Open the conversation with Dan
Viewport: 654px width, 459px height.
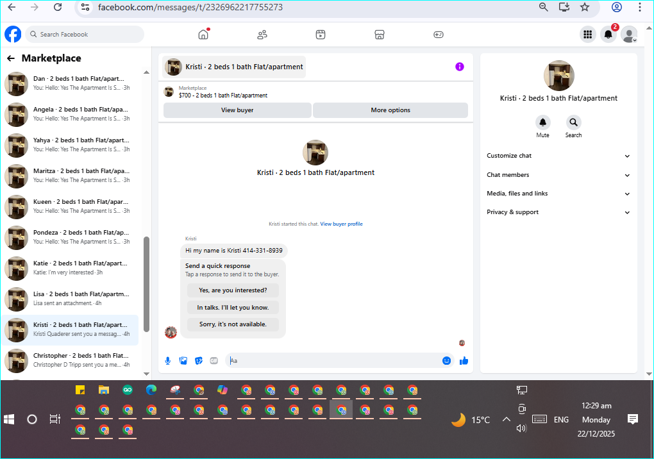(70, 83)
